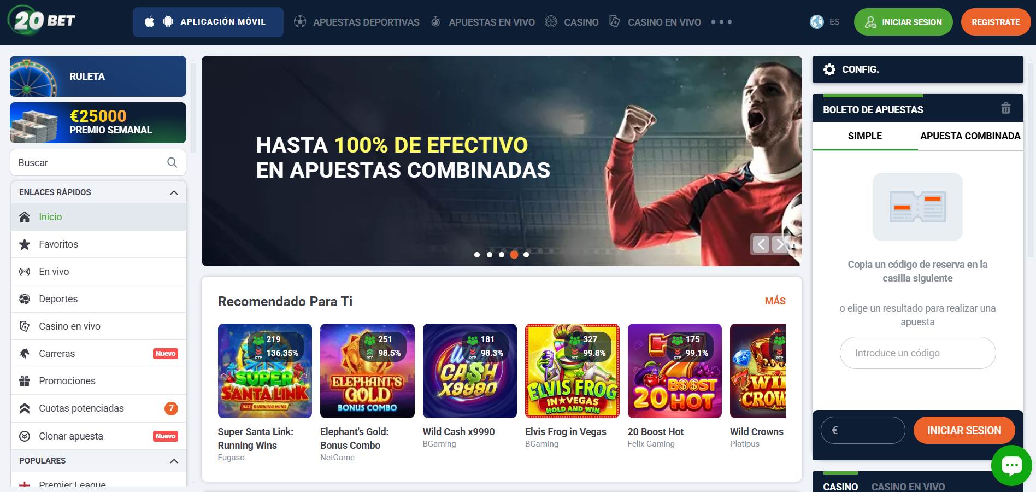This screenshot has height=492, width=1036.
Task: Select the second carousel dot
Action: point(490,255)
